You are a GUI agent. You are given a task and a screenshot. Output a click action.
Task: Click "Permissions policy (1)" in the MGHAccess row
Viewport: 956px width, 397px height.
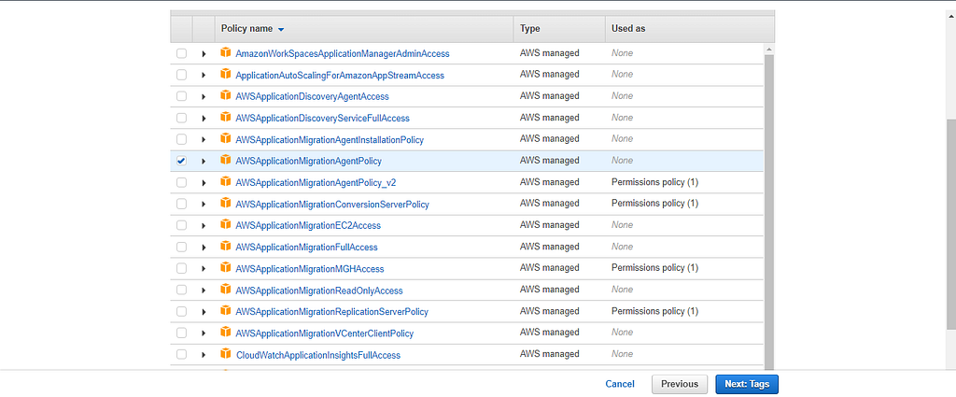pos(654,268)
